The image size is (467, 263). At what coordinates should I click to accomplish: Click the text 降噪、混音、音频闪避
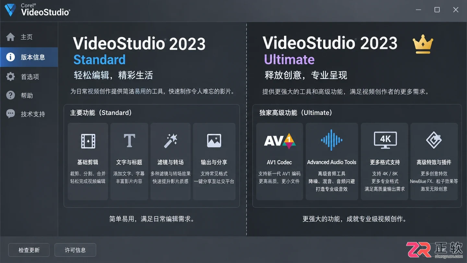click(332, 181)
